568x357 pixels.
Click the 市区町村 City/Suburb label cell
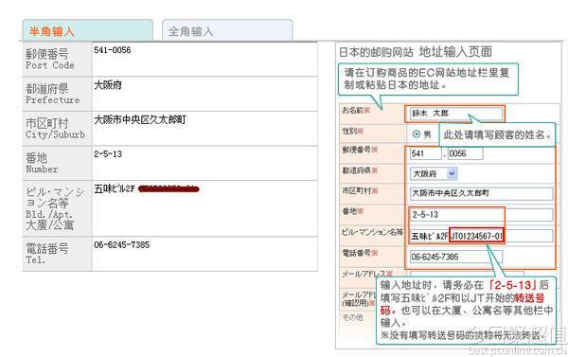click(x=57, y=128)
